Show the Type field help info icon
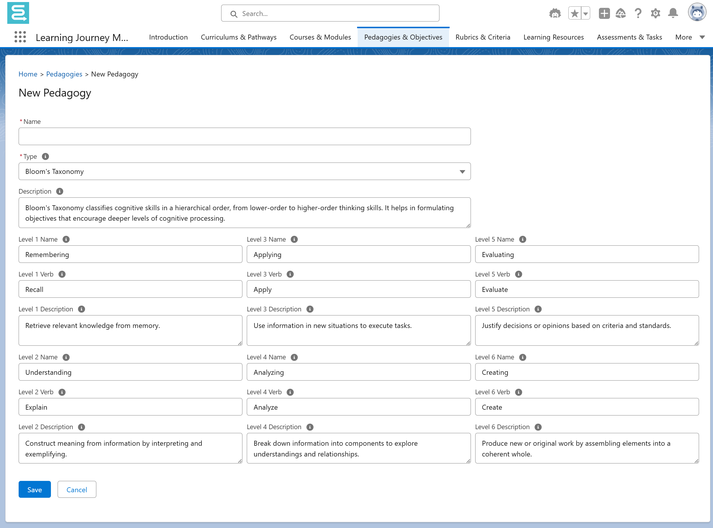The image size is (713, 528). [45, 157]
